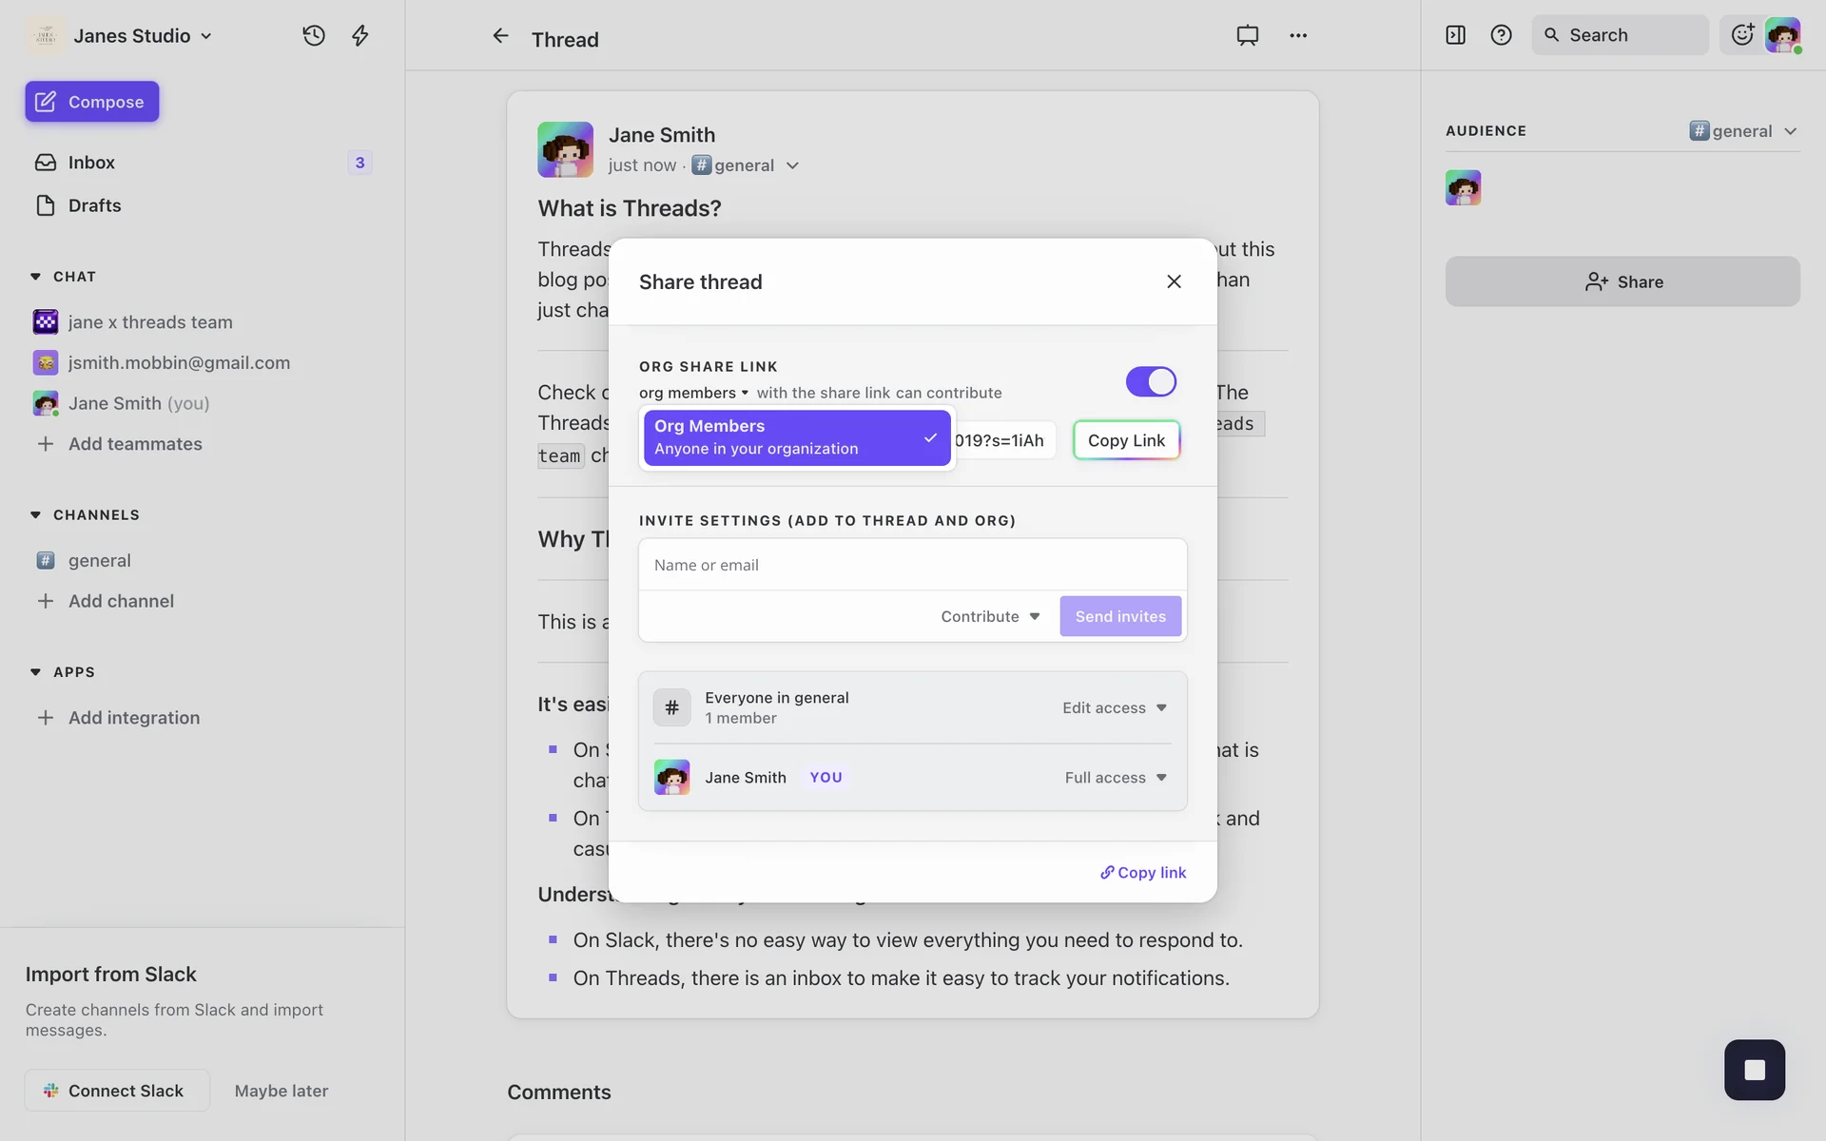Disable the org share link toggle
This screenshot has width=1826, height=1141.
pos(1151,381)
